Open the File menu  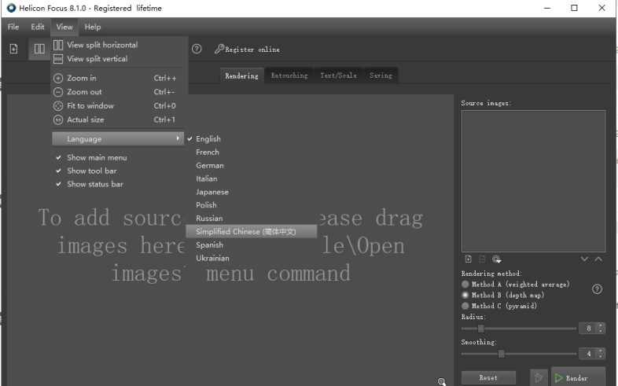(13, 27)
